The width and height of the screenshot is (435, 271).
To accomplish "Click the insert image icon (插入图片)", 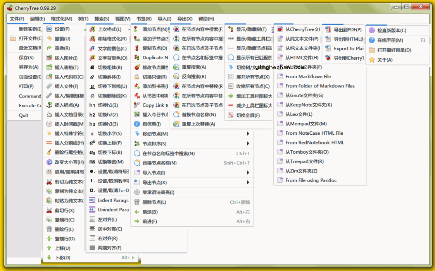I will (x=49, y=58).
